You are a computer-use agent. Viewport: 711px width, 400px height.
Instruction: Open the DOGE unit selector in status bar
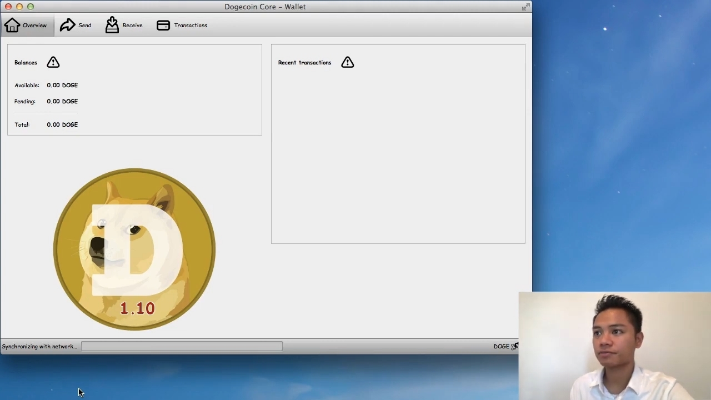click(500, 346)
